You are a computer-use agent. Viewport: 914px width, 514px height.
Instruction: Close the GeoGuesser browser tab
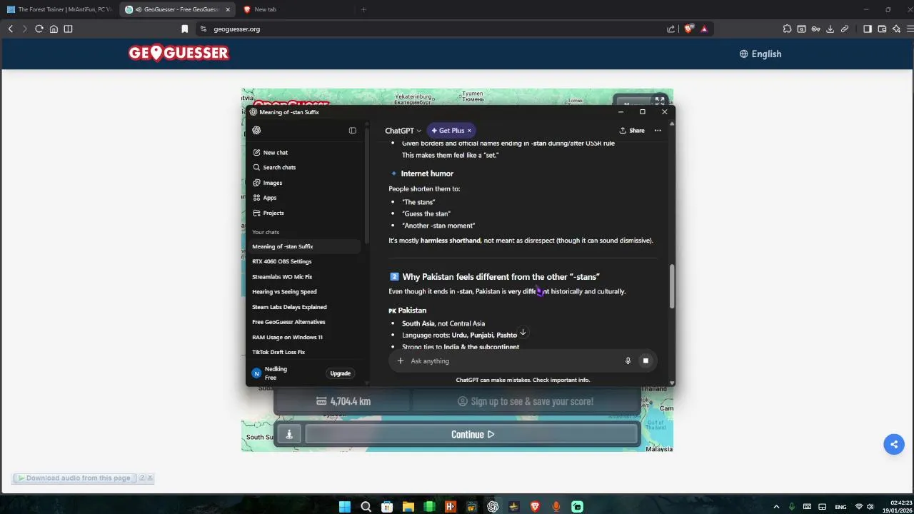[x=228, y=9]
